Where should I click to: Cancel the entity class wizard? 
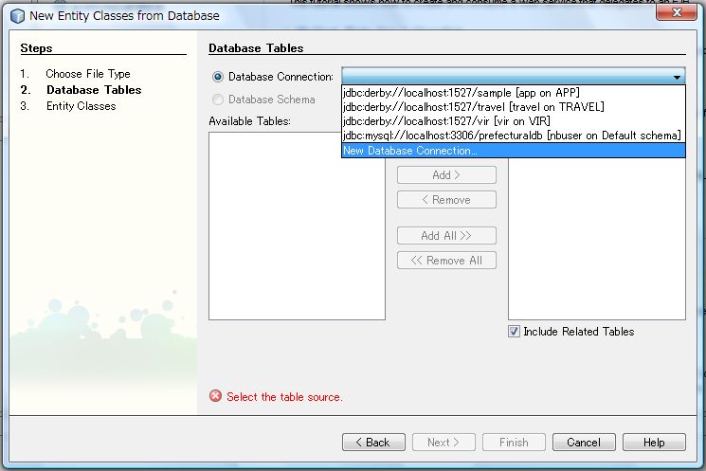pos(584,443)
